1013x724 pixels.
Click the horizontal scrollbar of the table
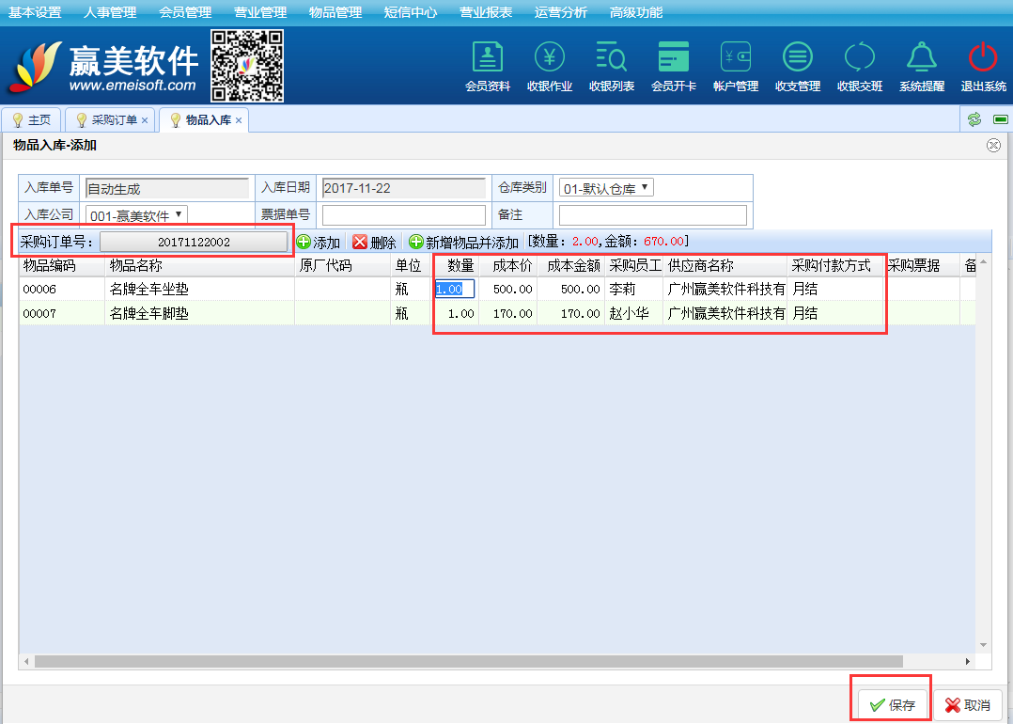pos(470,662)
